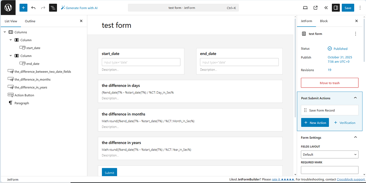
Task: Click the start_date date input field
Action: [x=141, y=62]
